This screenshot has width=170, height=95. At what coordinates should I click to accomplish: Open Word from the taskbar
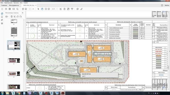[x=57, y=93]
